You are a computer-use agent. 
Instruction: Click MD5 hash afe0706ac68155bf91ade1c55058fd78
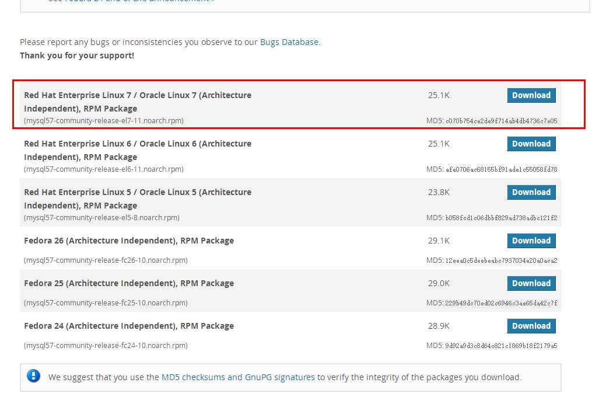[501, 169]
